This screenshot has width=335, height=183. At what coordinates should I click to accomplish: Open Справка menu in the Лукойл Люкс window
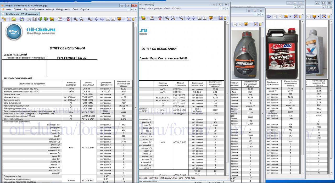(x=177, y=8)
